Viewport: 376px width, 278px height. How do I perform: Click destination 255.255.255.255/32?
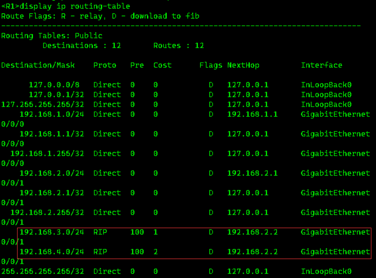(x=43, y=271)
